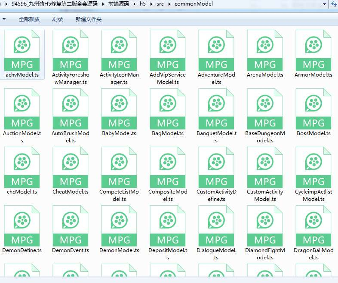
Task: Expand the arrow after h5 breadcrumb
Action: [x=151, y=4]
